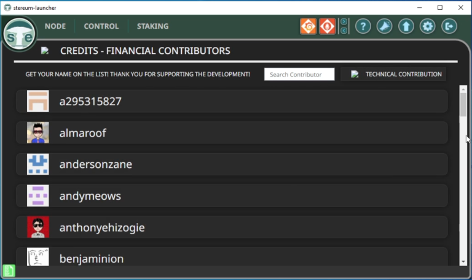Viewport: 472px width, 280px height.
Task: Open the NODE menu
Action: [55, 26]
